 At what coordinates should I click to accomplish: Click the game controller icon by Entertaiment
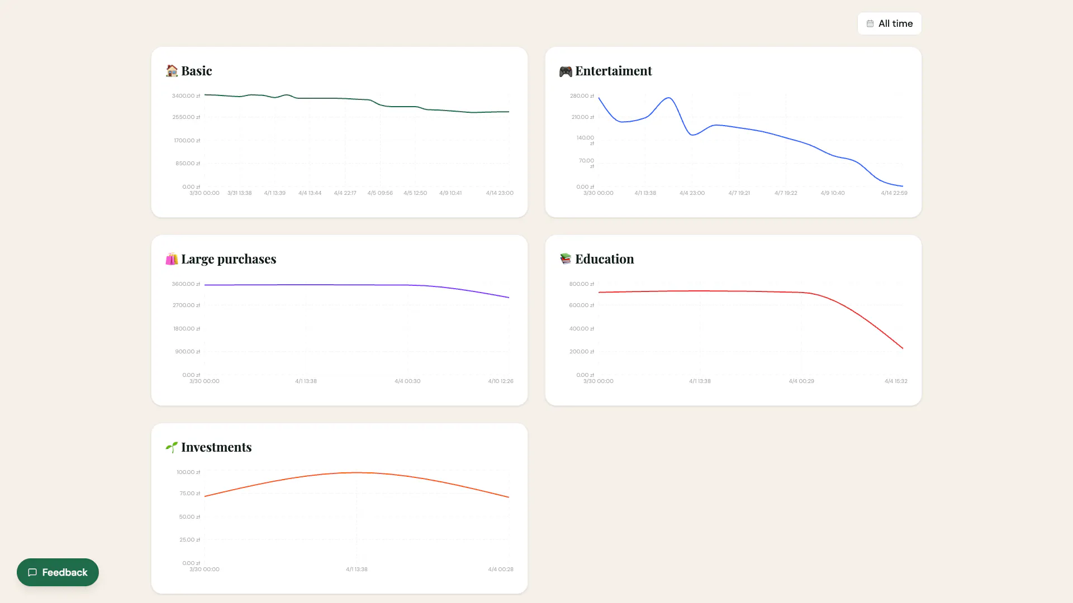tap(566, 71)
